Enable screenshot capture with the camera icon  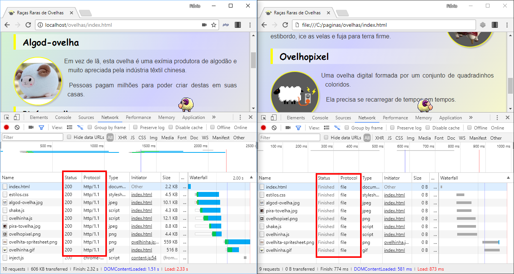pos(31,127)
